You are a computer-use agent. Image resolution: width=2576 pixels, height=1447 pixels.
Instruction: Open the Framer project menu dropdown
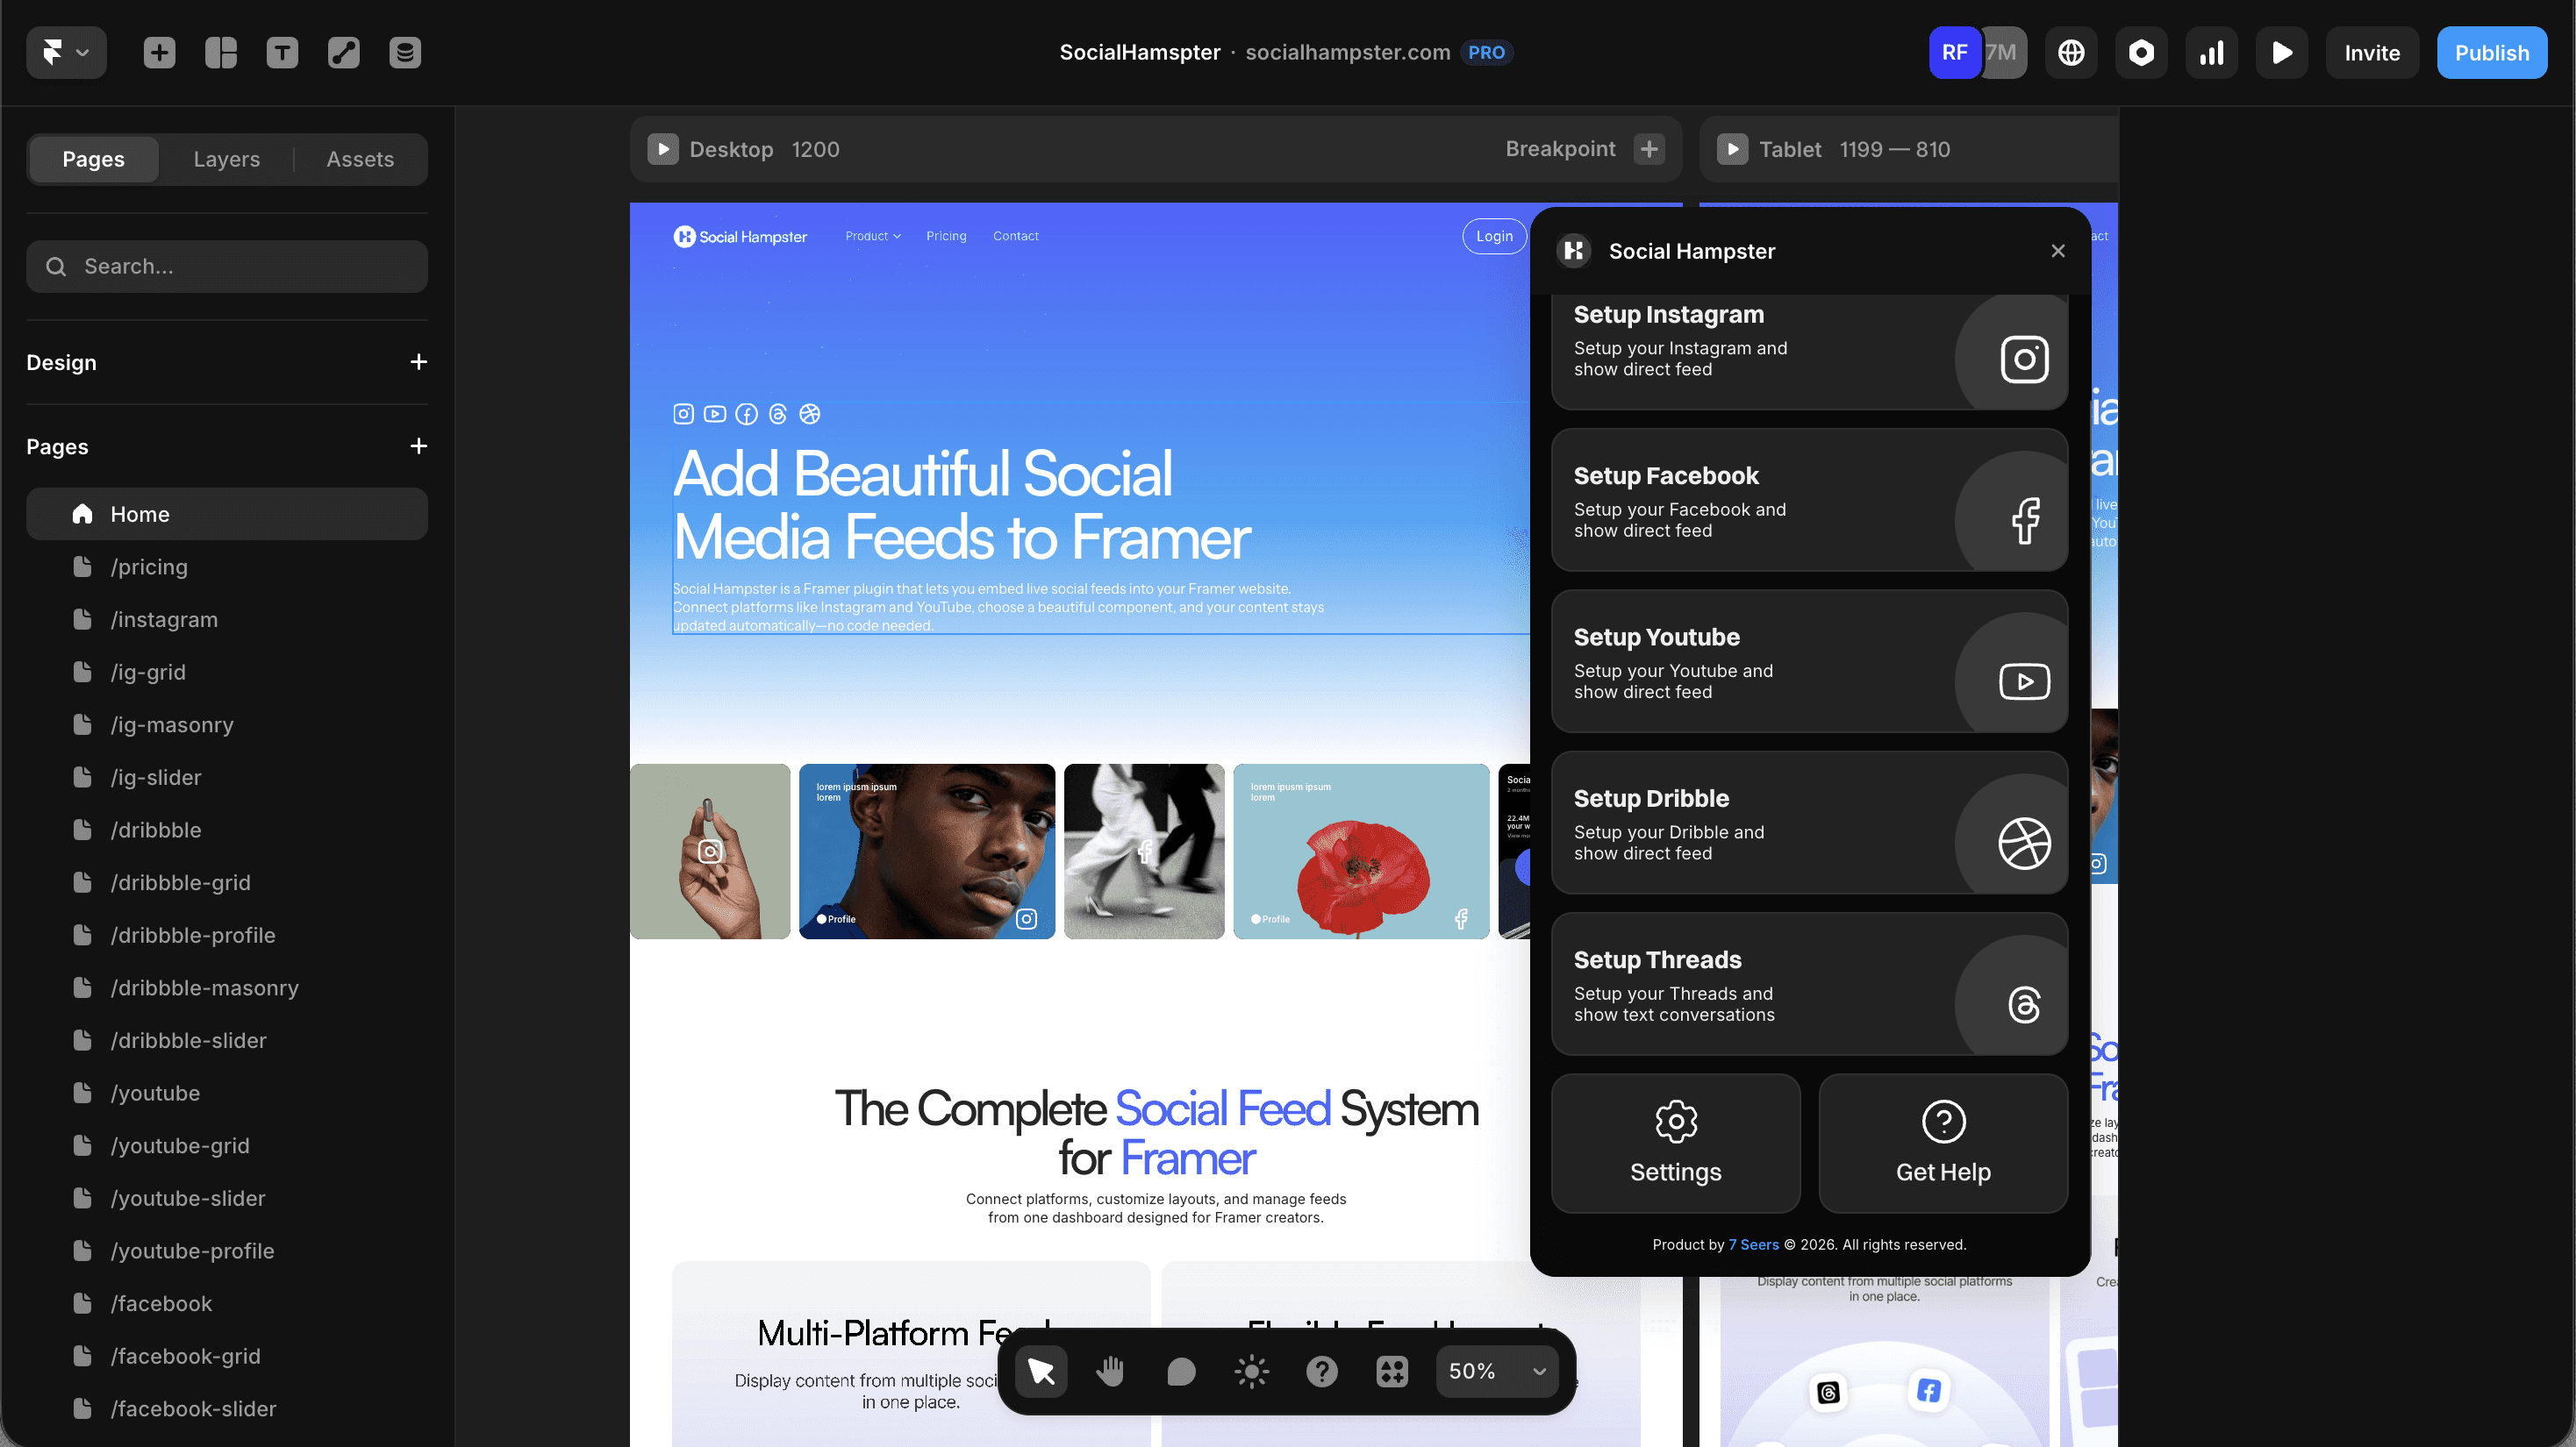[x=66, y=52]
